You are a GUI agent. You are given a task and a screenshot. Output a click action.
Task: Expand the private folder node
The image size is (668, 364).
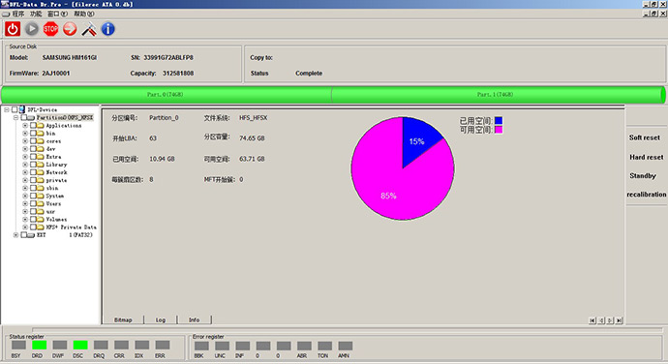(25, 180)
